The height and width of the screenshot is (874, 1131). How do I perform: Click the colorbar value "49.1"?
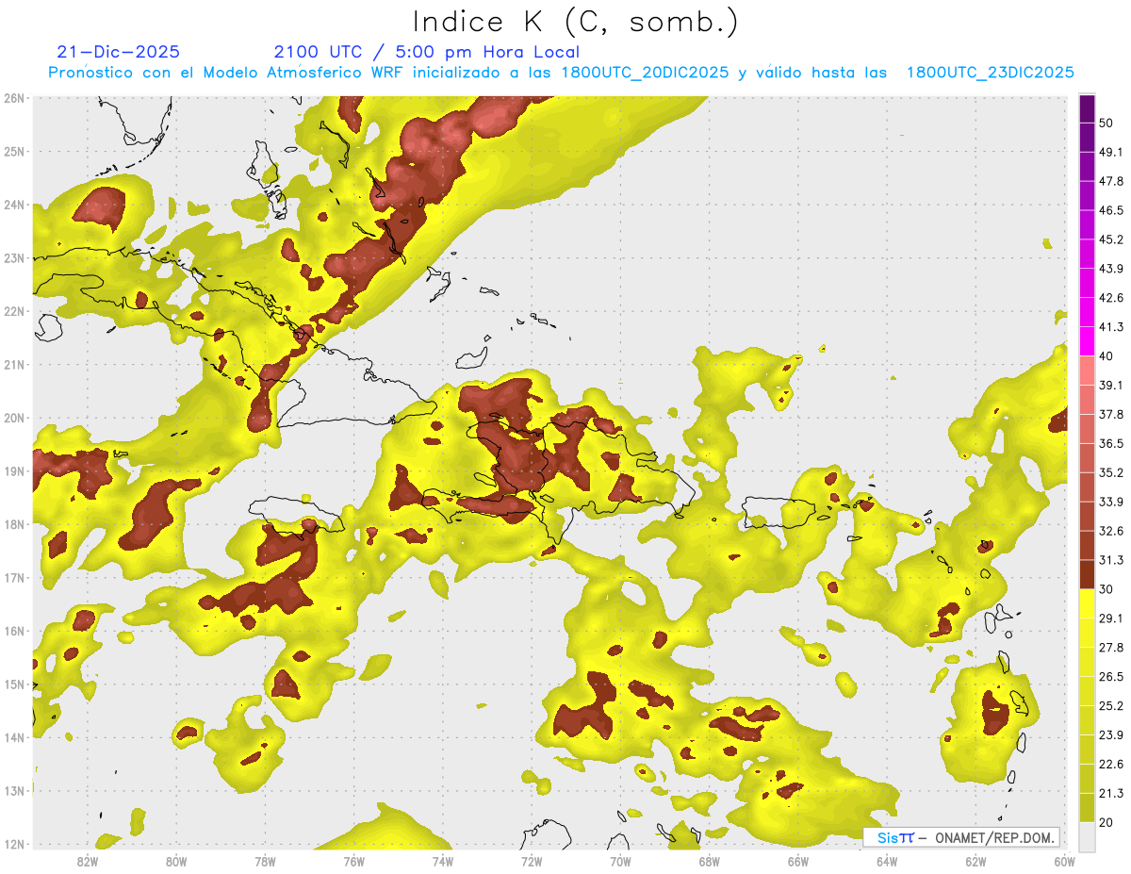(x=1111, y=152)
